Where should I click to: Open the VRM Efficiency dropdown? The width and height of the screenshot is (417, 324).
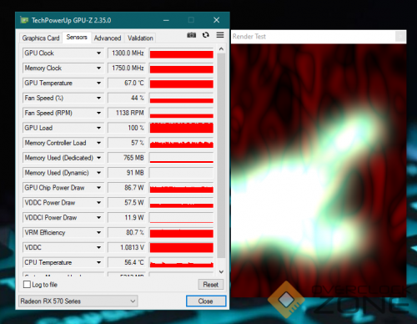click(x=98, y=232)
